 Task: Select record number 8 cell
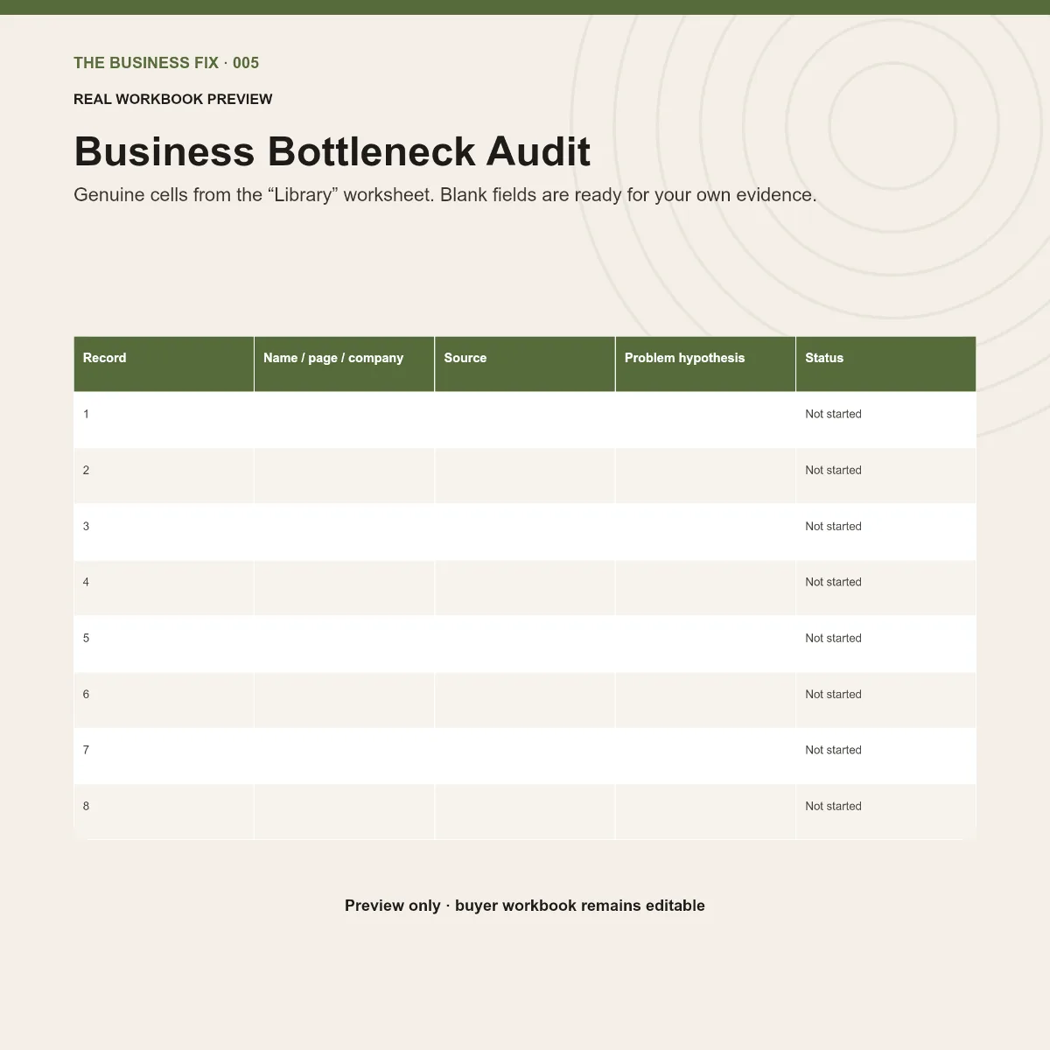164,812
